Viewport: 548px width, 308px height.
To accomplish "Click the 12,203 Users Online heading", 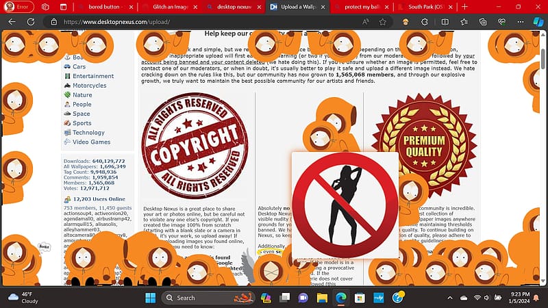I will [99, 199].
